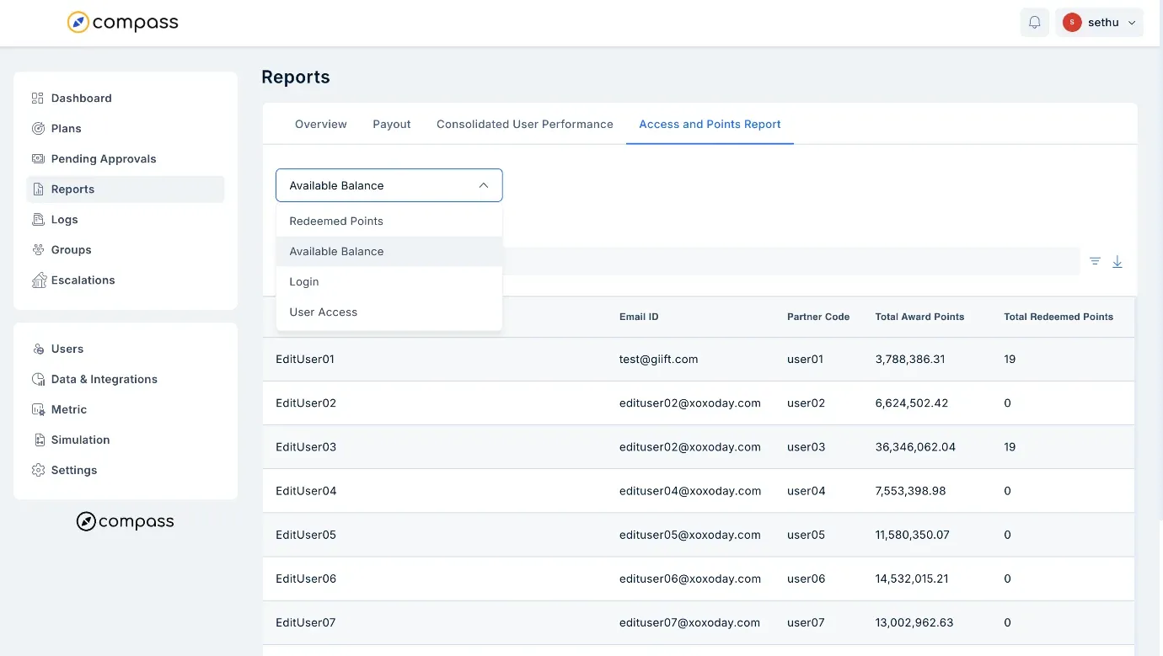Image resolution: width=1163 pixels, height=656 pixels.
Task: Switch to the Overview tab
Action: [x=321, y=125]
